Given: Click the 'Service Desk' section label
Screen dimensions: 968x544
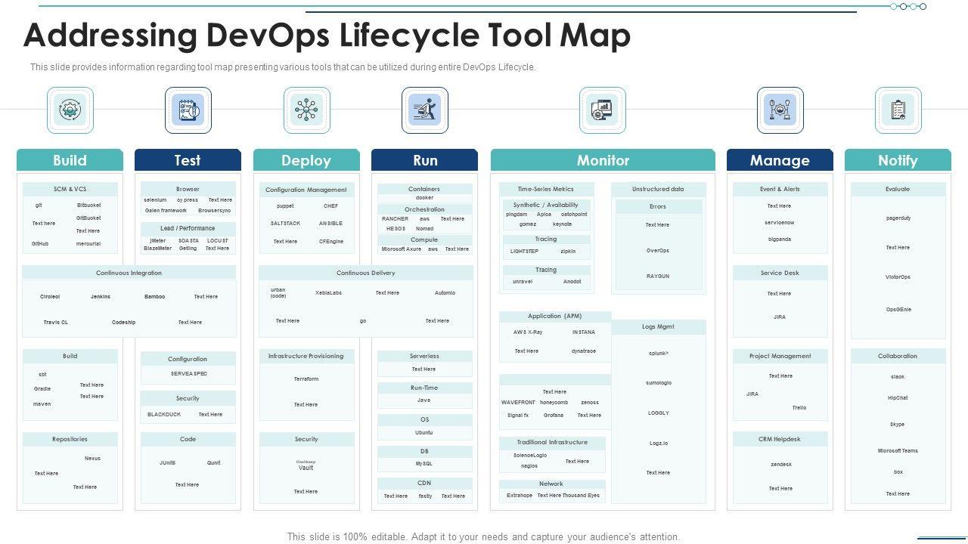Looking at the screenshot, I should [780, 273].
